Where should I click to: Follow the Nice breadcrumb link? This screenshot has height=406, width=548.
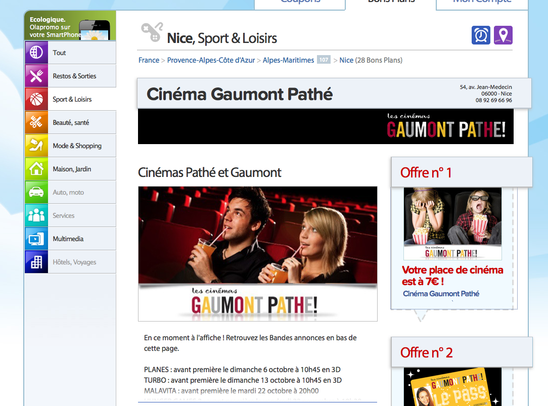click(346, 60)
